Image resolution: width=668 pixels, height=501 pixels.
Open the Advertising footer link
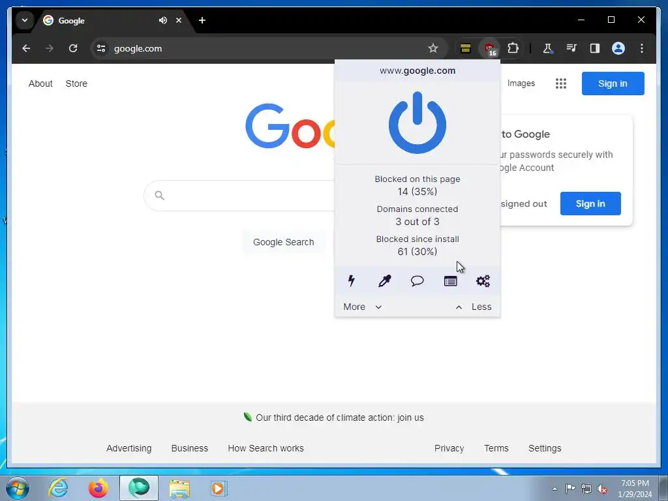click(x=129, y=448)
